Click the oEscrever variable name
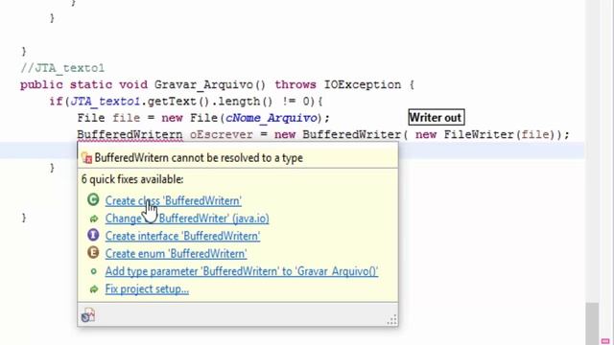The height and width of the screenshot is (345, 614). point(222,134)
